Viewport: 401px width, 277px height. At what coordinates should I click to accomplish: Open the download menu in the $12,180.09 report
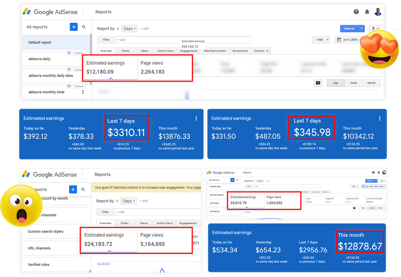[374, 29]
